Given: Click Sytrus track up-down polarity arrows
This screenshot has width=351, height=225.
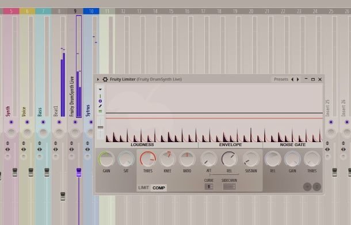Looking at the screenshot, I should 87,143.
